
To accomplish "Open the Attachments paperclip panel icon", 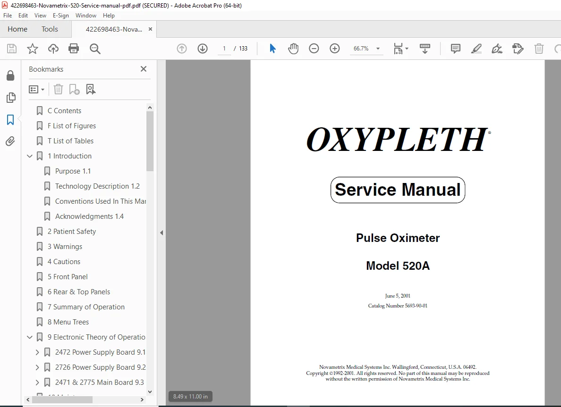I will 10,141.
